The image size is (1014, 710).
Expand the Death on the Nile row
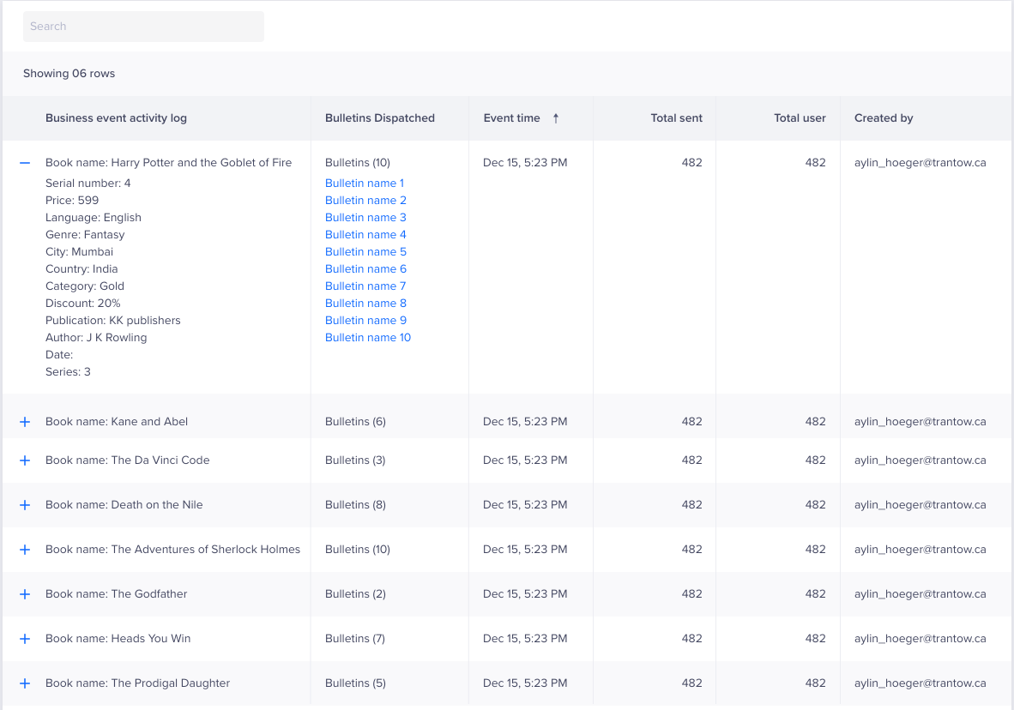25,505
